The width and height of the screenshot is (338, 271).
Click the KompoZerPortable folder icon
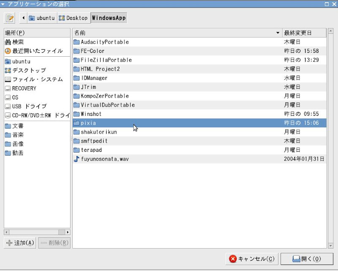[x=76, y=96]
